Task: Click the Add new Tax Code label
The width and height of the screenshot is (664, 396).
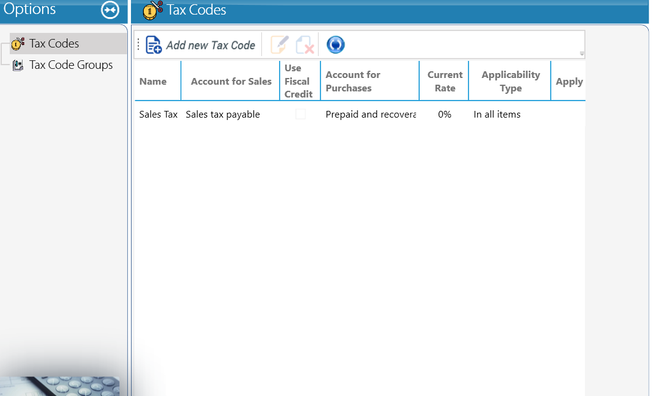Action: click(210, 45)
